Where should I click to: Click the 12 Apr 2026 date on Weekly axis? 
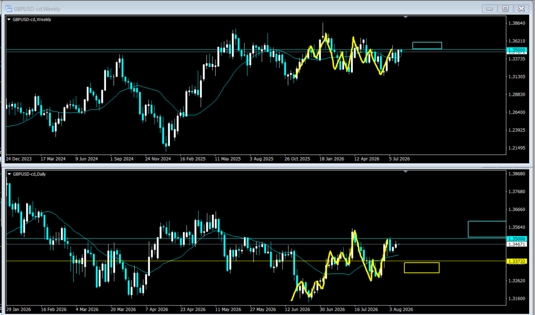[367, 159]
